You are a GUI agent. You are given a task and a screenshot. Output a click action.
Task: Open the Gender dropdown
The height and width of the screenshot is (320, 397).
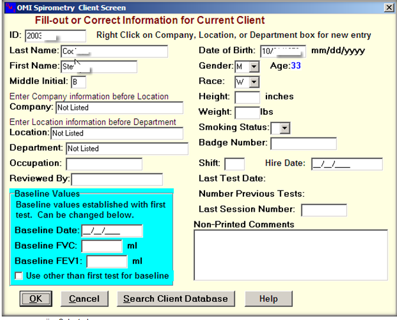tap(254, 66)
